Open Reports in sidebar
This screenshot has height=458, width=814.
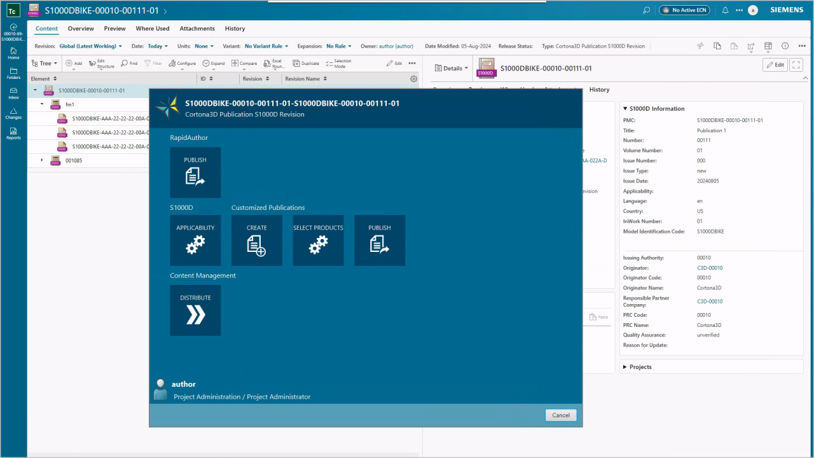(13, 134)
